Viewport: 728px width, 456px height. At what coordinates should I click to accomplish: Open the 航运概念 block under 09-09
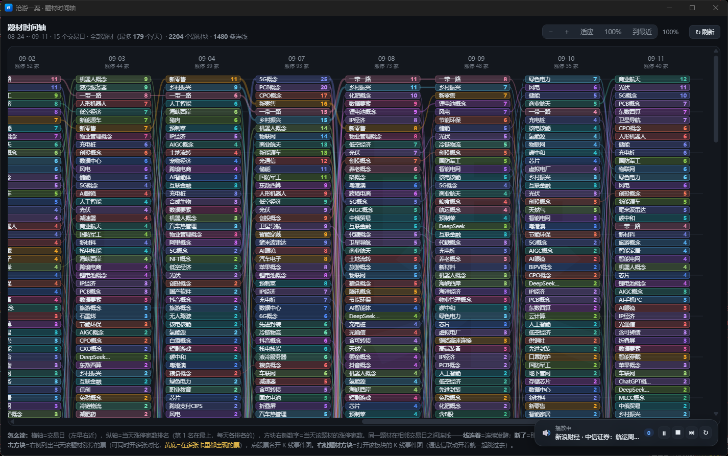[473, 210]
